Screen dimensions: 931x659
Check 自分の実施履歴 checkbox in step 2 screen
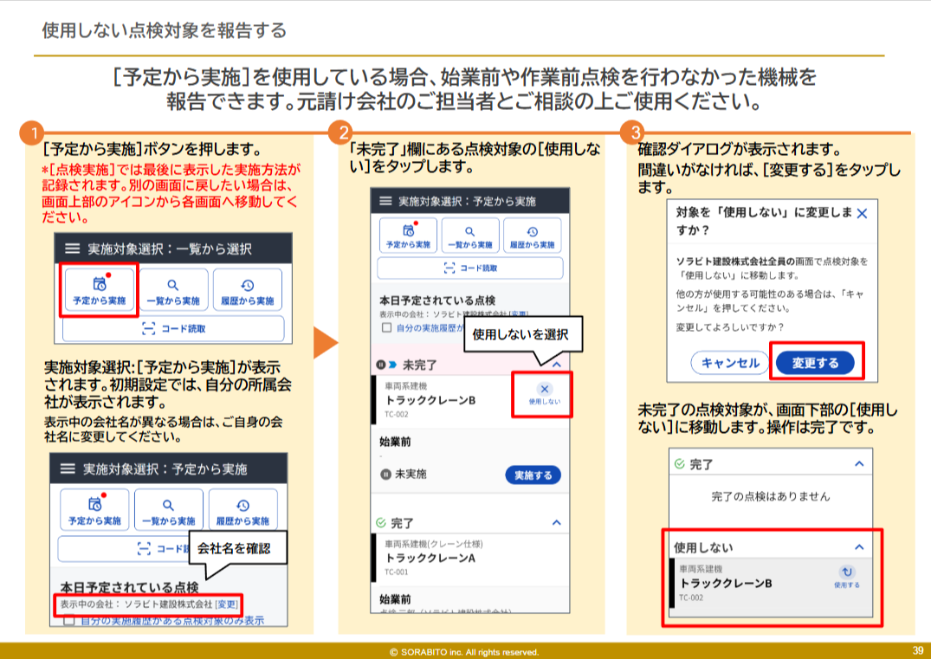387,329
